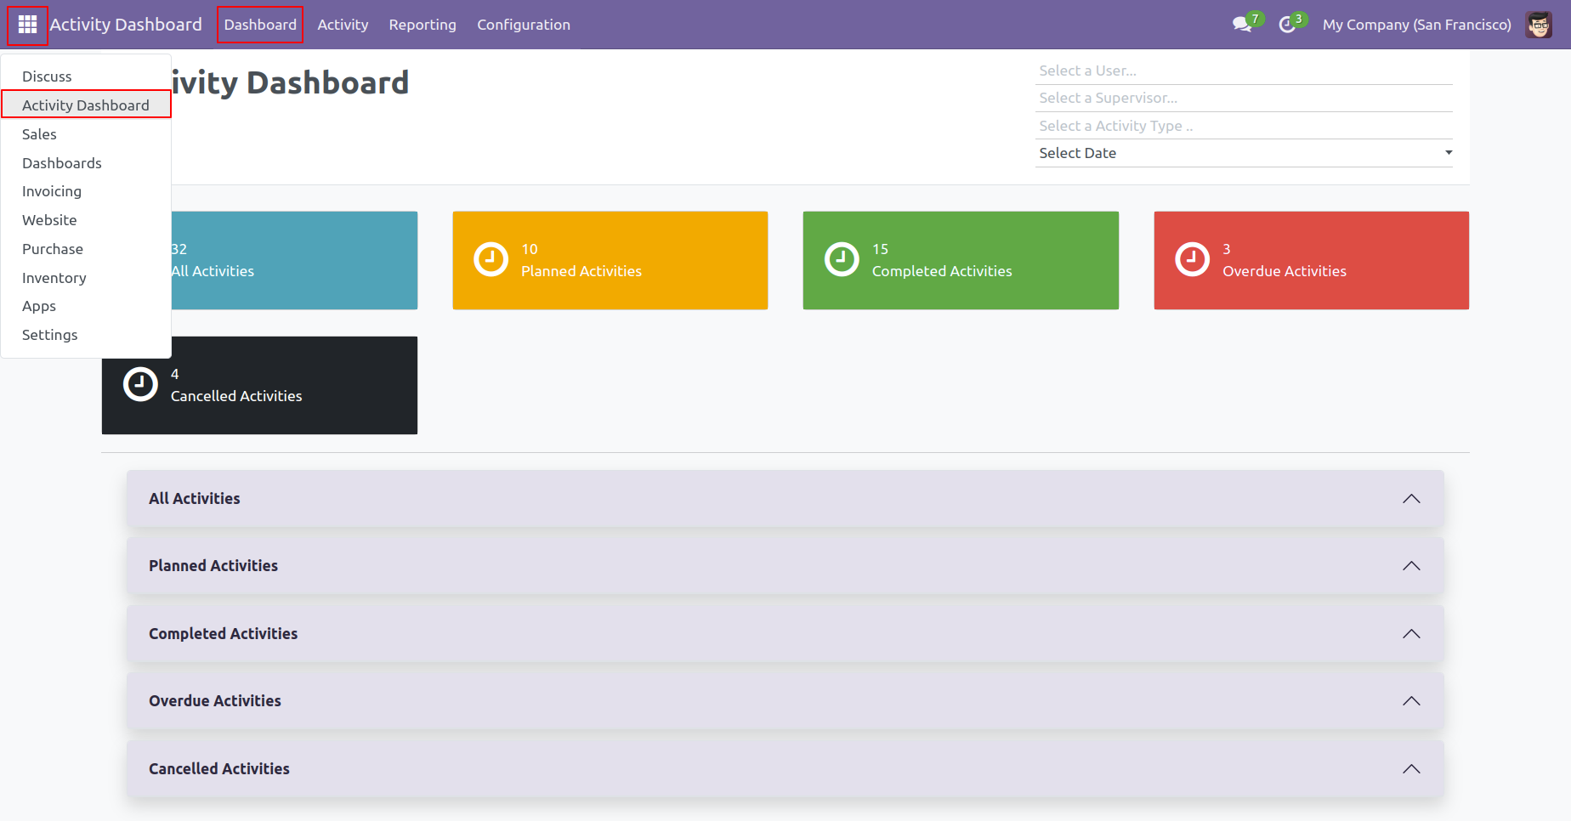Click the clock icon on Cancelled Activities card
This screenshot has height=821, width=1571.
[140, 384]
